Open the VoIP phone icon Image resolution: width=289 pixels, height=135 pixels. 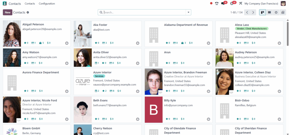[x=217, y=4]
